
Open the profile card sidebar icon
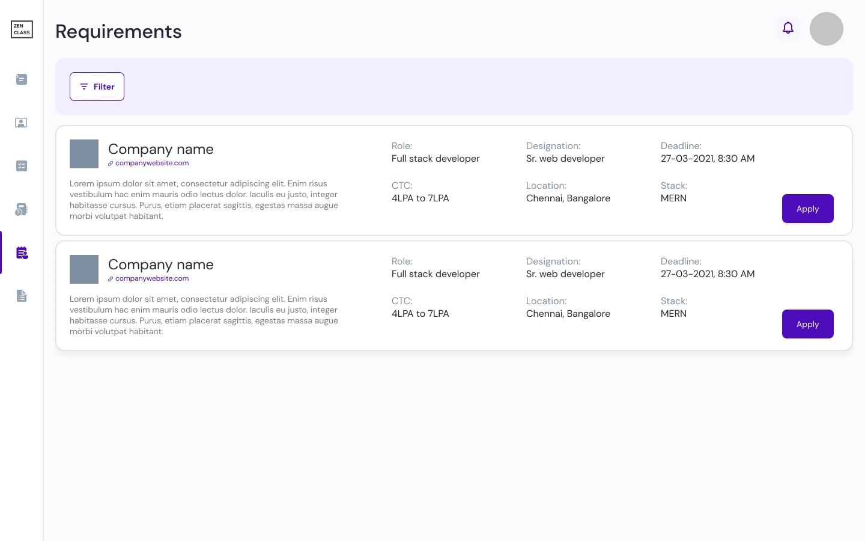pos(21,123)
